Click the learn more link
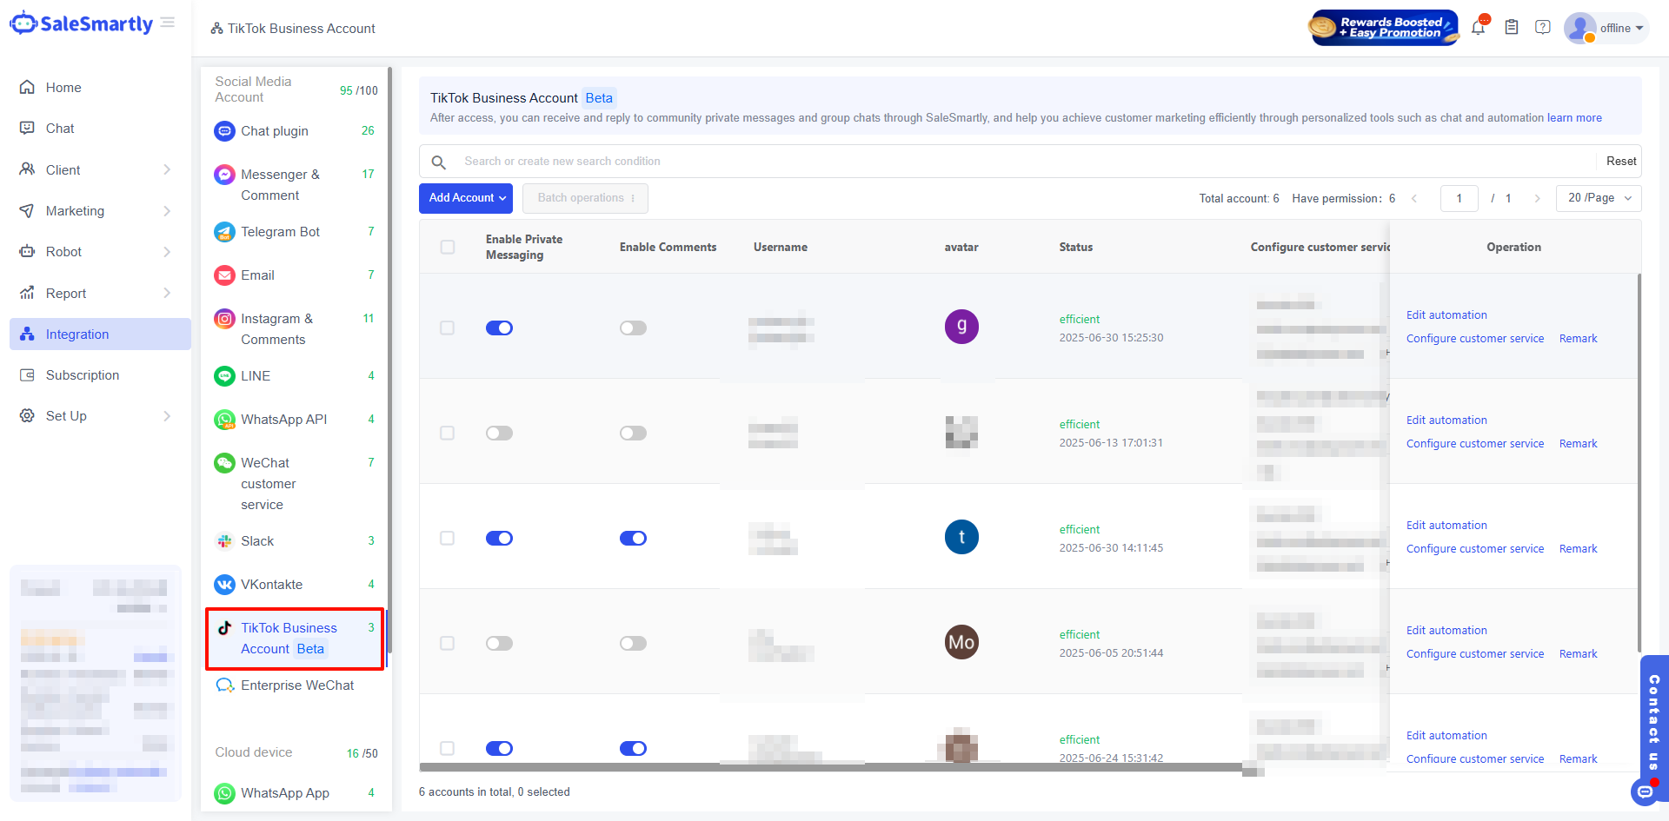The height and width of the screenshot is (821, 1669). tap(1573, 118)
